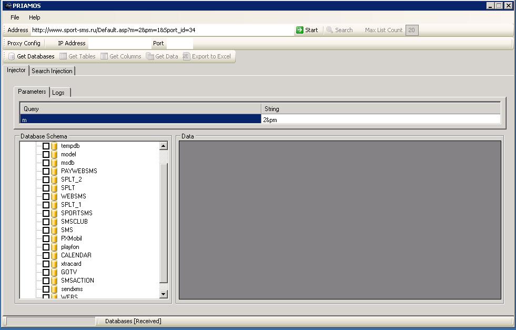Click the PRIAMOS title bar app icon
This screenshot has width=516, height=330.
coord(8,6)
